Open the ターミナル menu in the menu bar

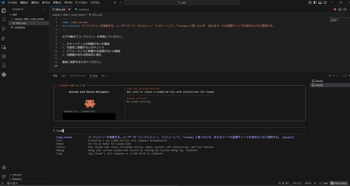pyautogui.click(x=81, y=2)
